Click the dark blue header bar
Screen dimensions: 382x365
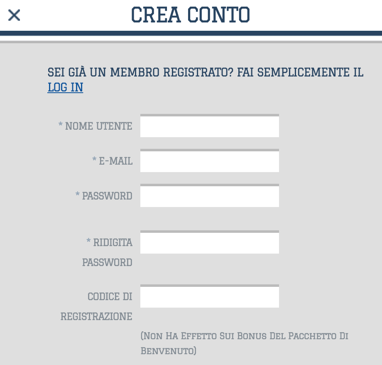click(191, 33)
